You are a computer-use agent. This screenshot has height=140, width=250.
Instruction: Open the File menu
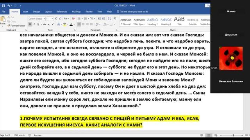click(x=4, y=12)
